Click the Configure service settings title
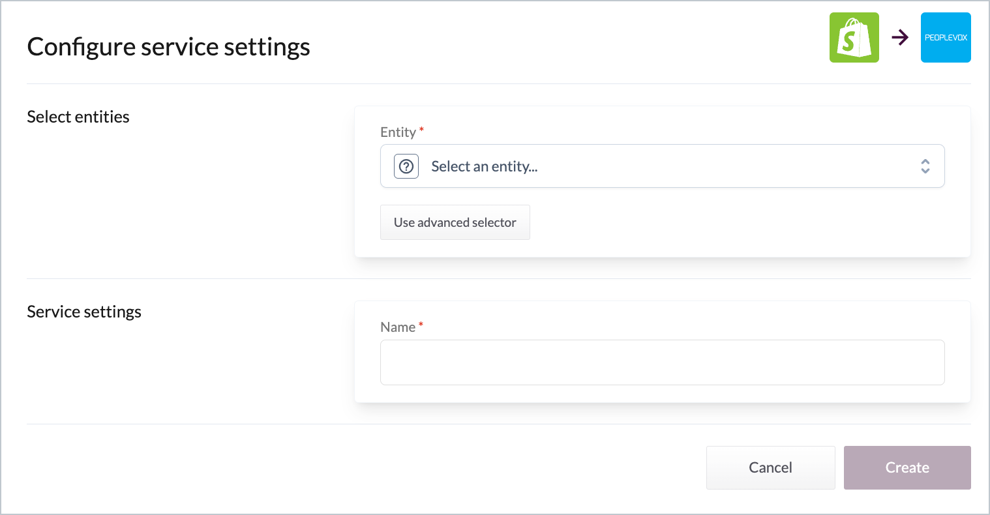 (168, 46)
